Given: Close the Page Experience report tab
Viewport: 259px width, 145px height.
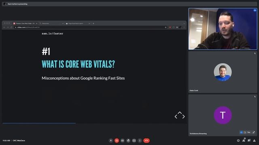Looking at the screenshot, I should [x=89, y=23].
